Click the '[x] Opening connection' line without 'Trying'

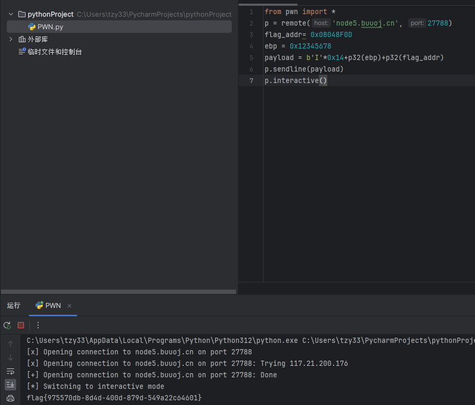139,352
